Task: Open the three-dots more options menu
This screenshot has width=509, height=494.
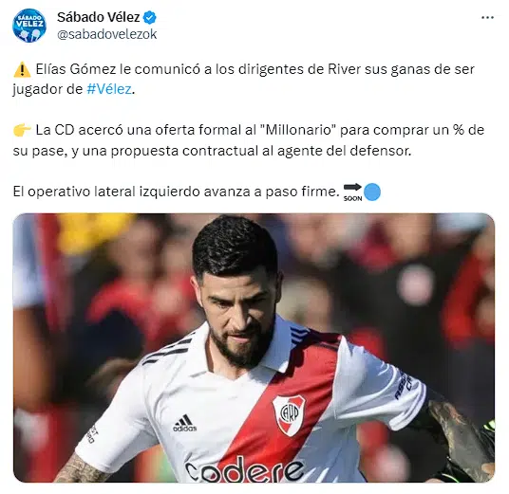Action: 487,17
